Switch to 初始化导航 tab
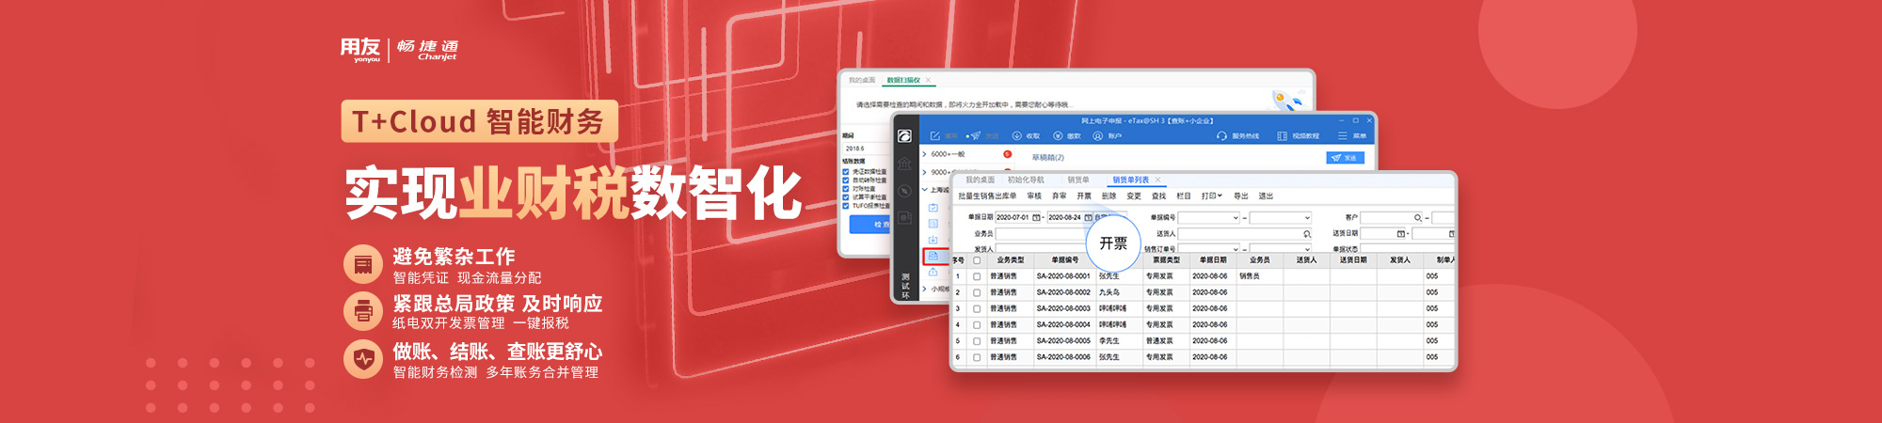This screenshot has height=423, width=1882. (x=1026, y=180)
